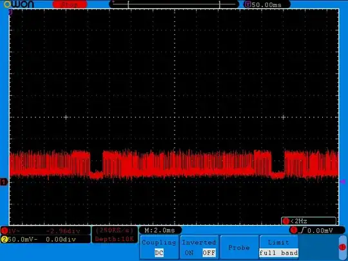Click the red channel indicator at bottom right corner
Screen dimensions: 348x261
[342, 247]
